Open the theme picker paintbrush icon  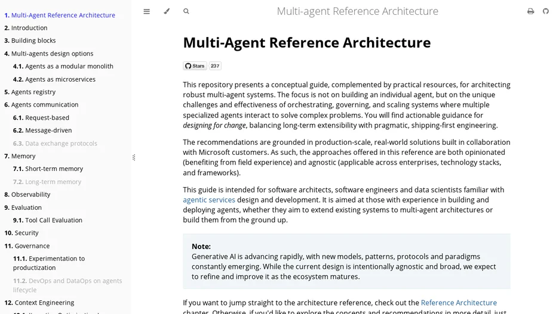pos(167,11)
